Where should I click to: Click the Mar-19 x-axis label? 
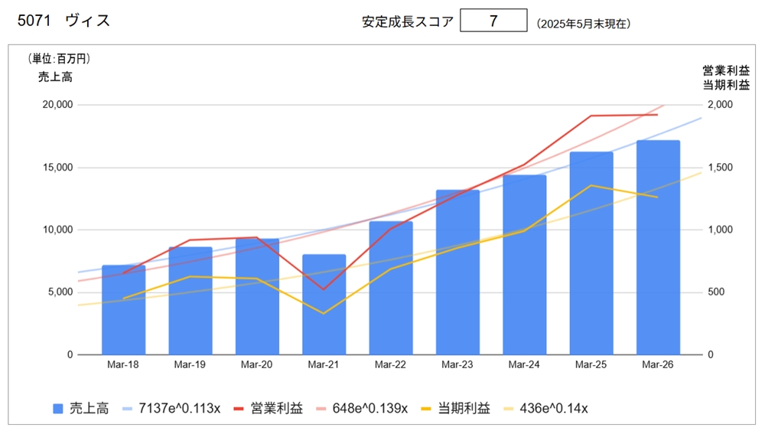click(x=190, y=365)
